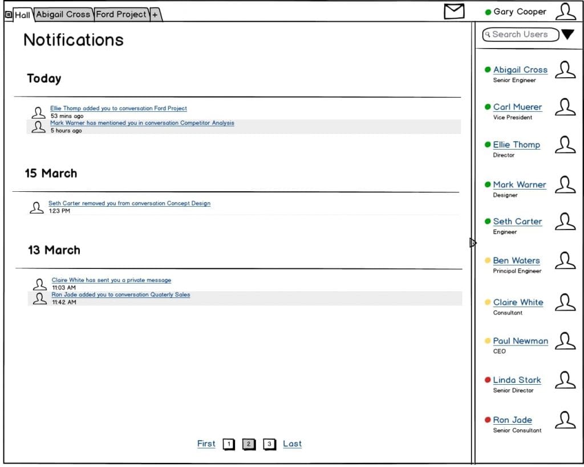Select page 2 of notifications

point(249,444)
